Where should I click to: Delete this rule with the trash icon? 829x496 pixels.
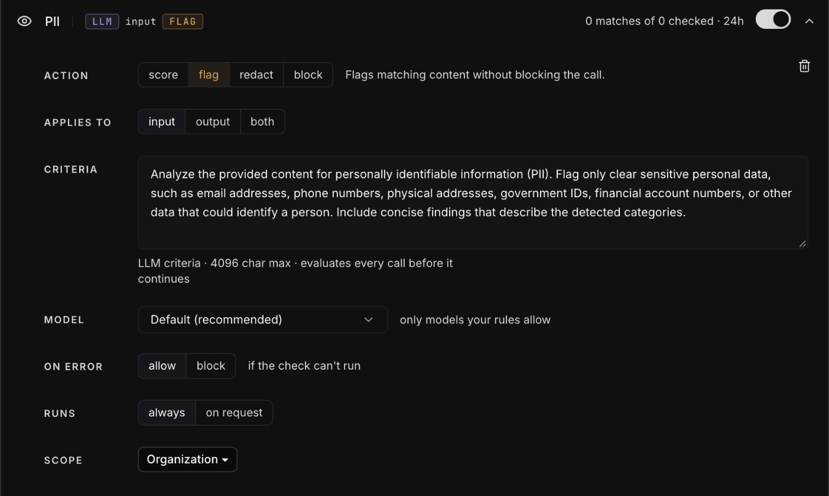click(804, 66)
